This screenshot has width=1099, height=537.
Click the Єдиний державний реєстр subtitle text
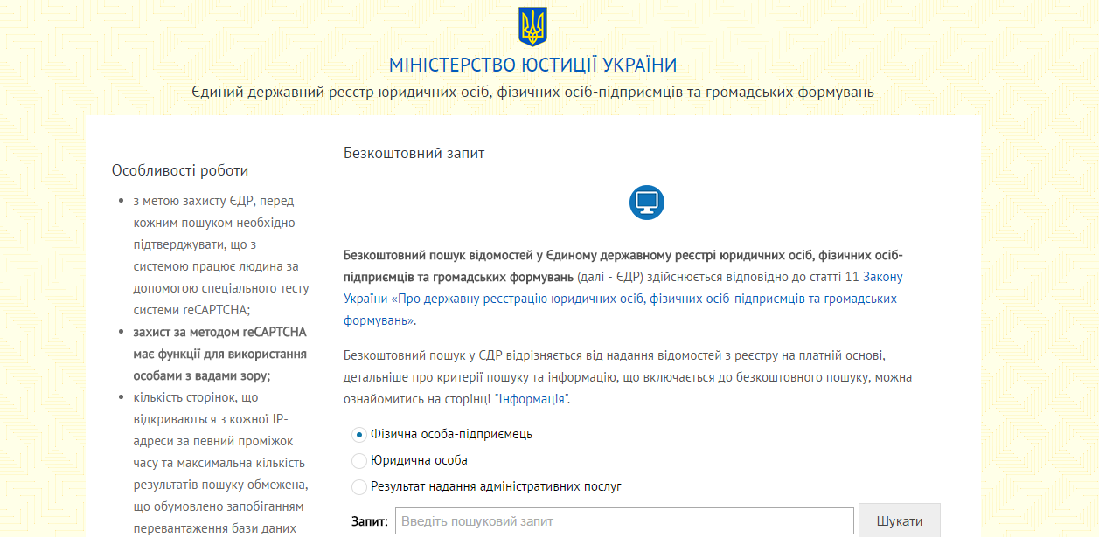tap(532, 92)
